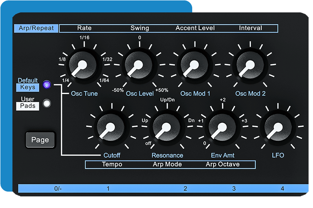Click number 2 on bottom strip

(x=185, y=188)
